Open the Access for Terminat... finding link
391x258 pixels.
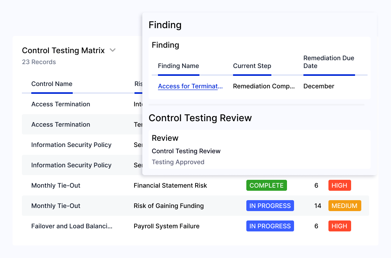click(x=190, y=86)
